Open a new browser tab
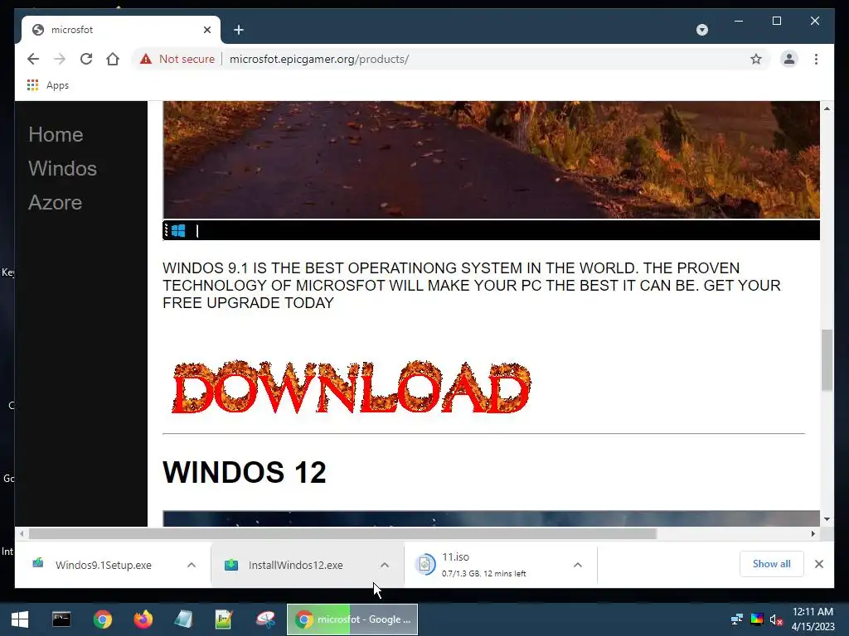Screen dimensions: 849x636 point(239,30)
